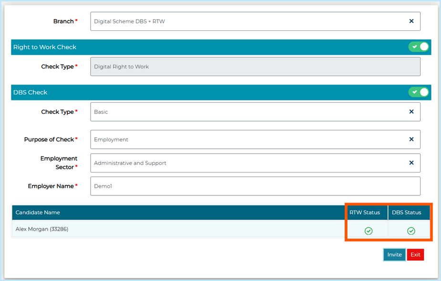Click the Branch label

coord(63,21)
